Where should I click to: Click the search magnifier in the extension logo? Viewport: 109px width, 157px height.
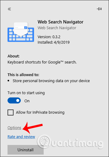tap(26, 27)
